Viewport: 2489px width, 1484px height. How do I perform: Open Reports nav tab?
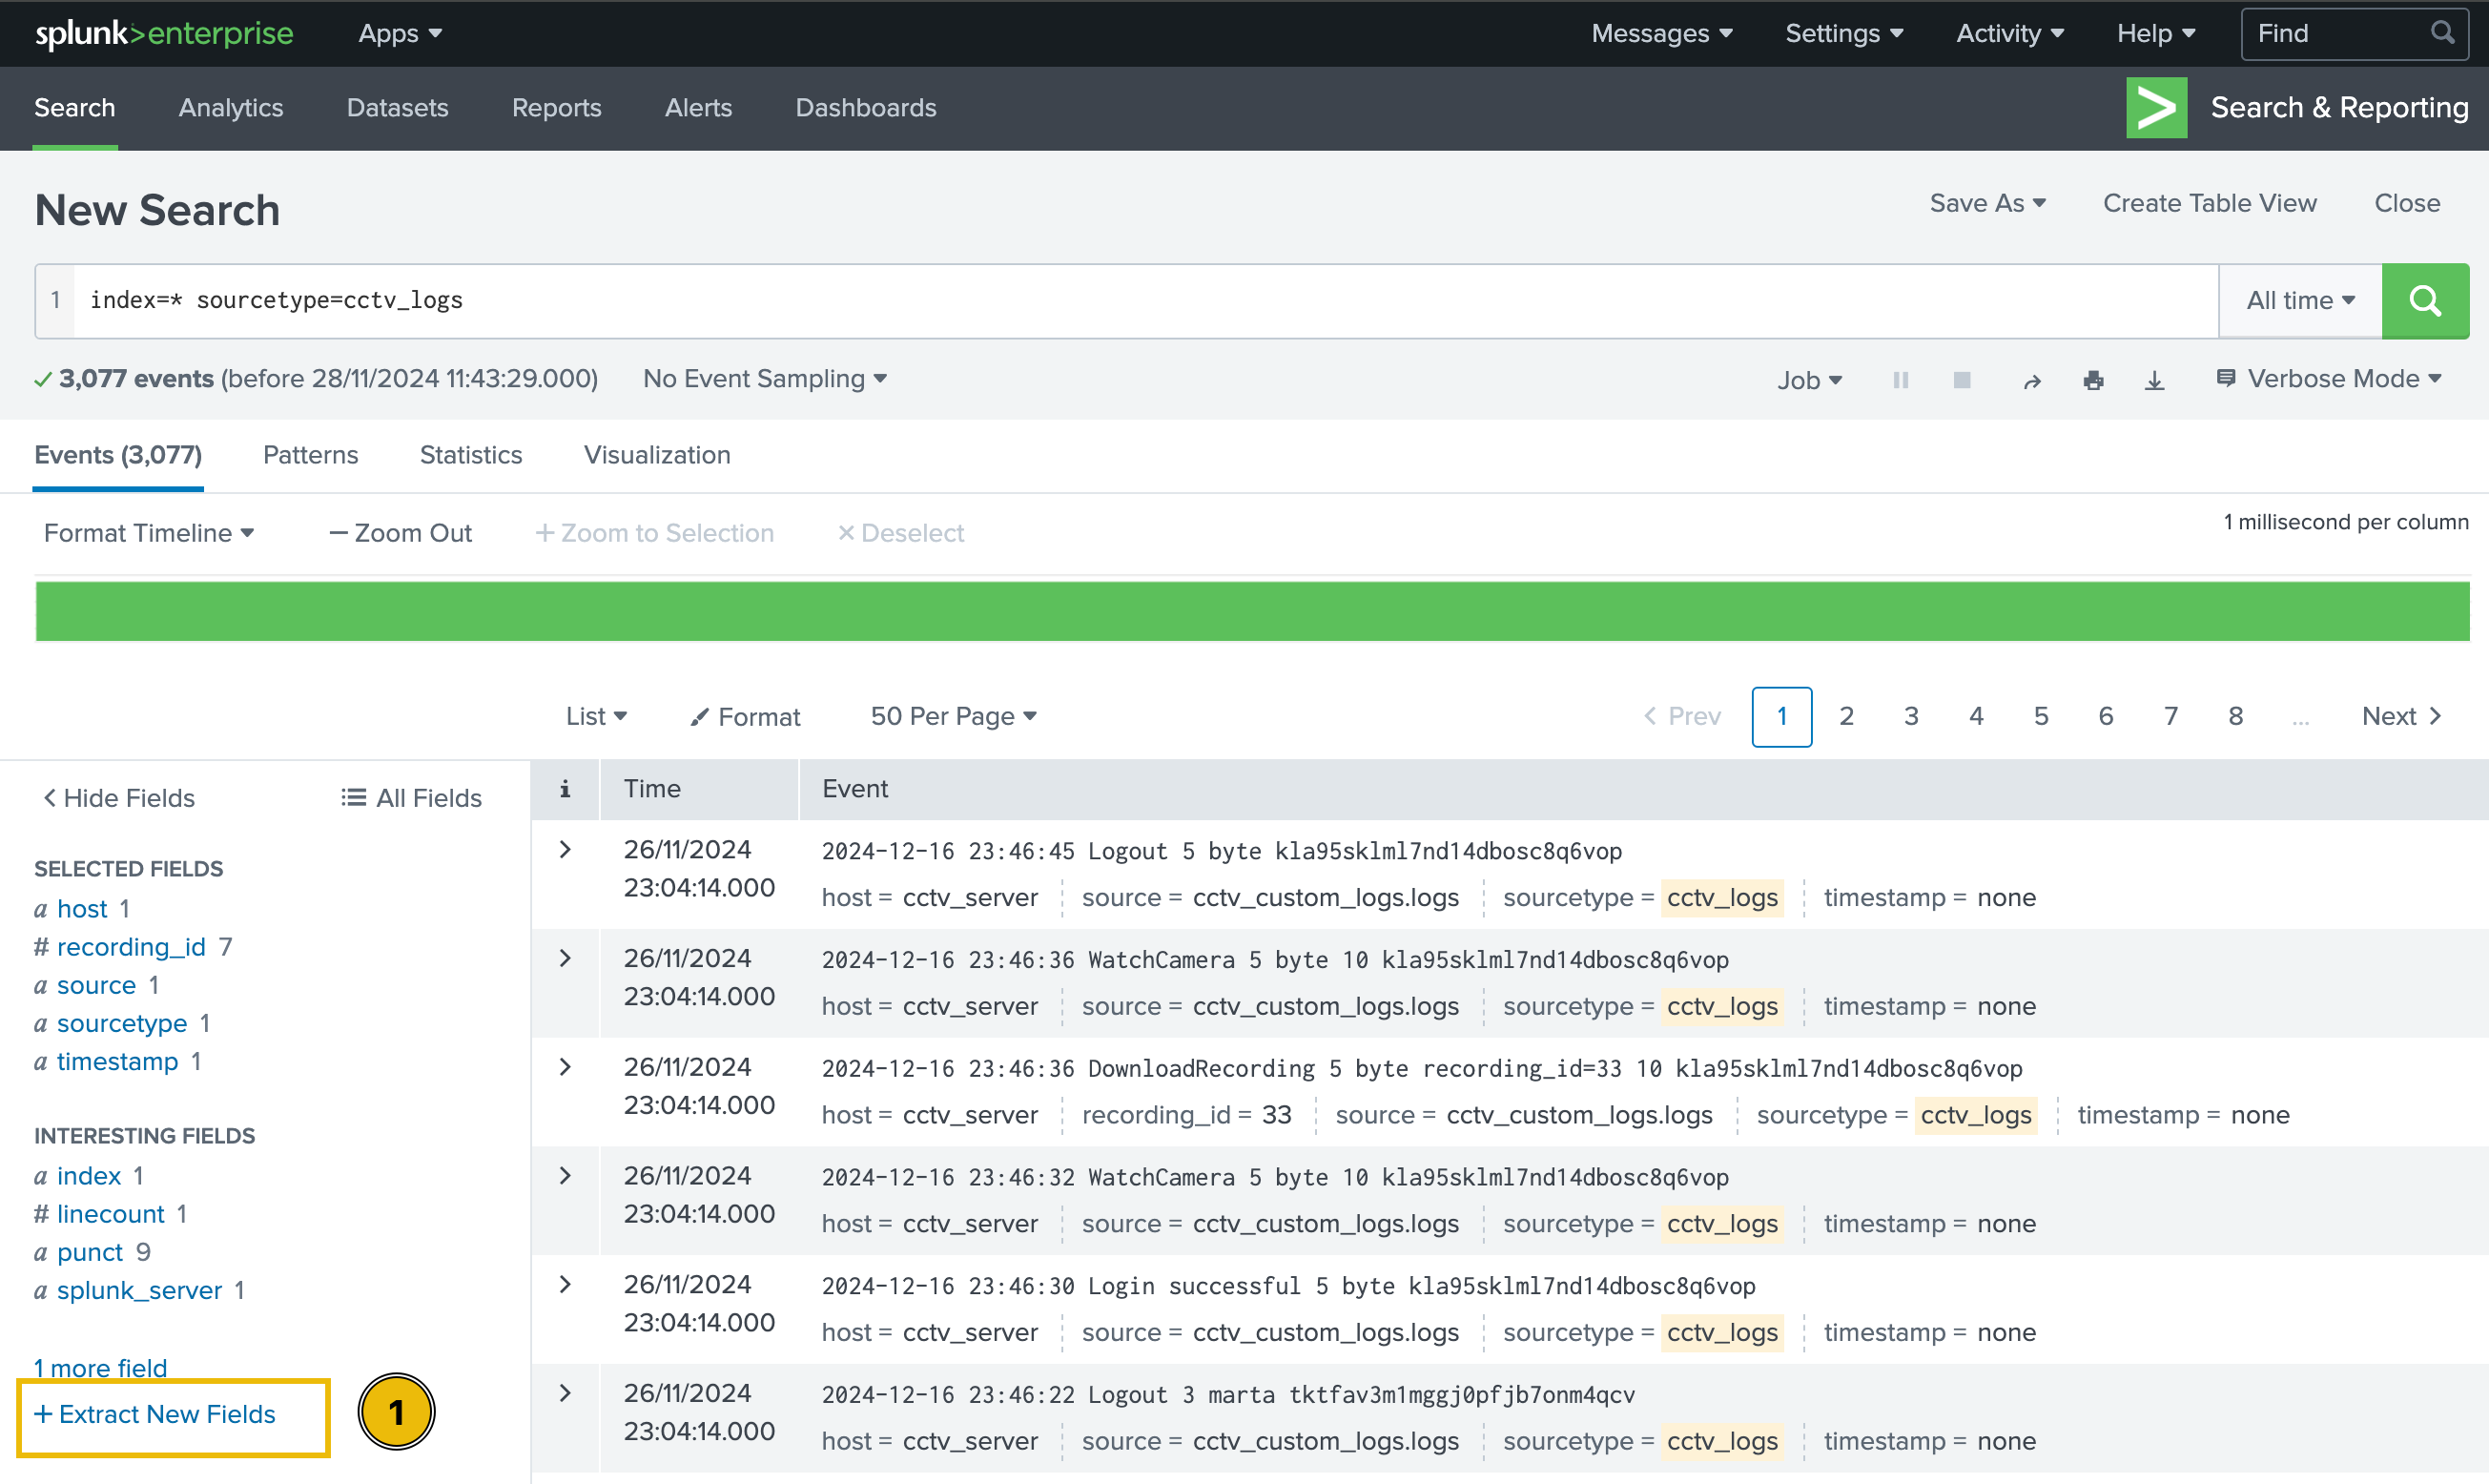coord(557,107)
